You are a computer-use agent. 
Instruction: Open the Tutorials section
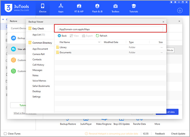pyautogui.click(x=133, y=8)
